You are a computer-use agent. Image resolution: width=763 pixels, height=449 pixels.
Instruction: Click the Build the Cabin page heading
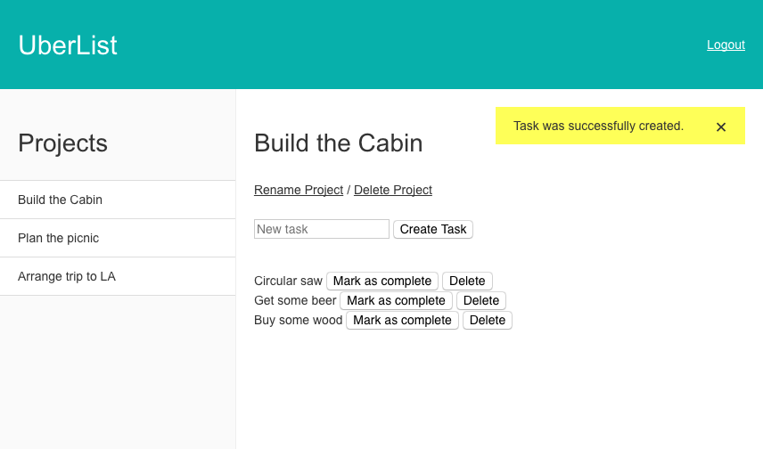(338, 143)
